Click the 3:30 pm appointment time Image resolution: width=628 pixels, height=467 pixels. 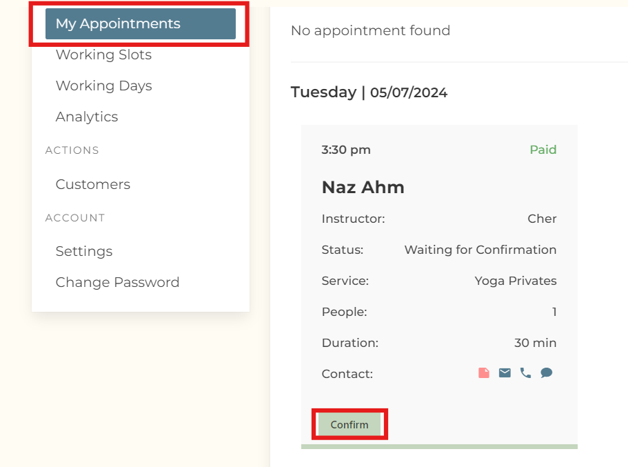345,150
